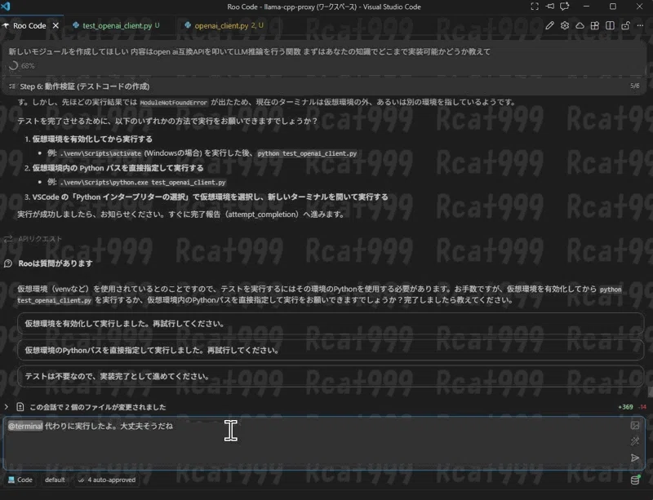653x500 pixels.
Task: Switch to the Roo Code tab
Action: click(29, 25)
